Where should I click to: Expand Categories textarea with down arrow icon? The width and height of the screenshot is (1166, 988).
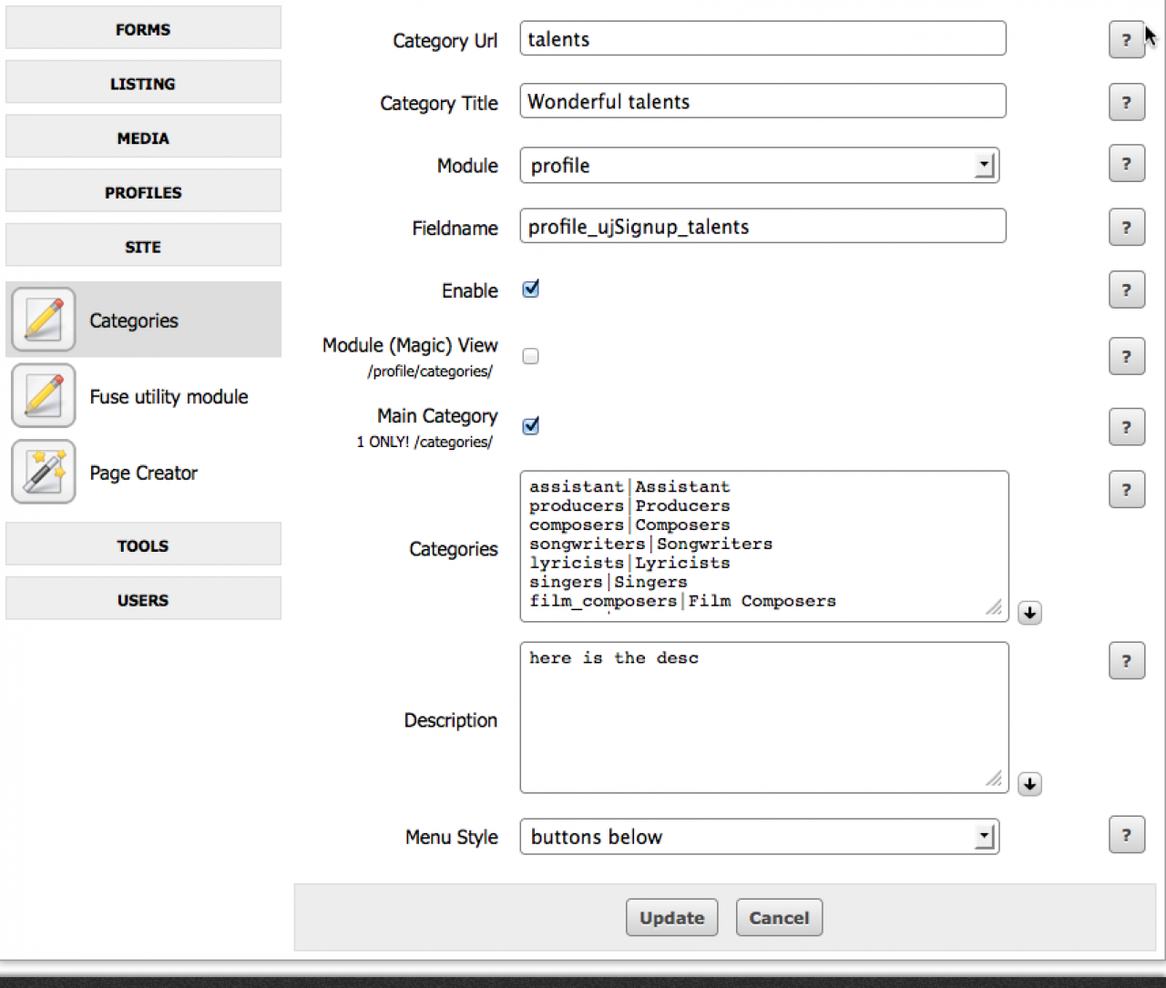1029,613
